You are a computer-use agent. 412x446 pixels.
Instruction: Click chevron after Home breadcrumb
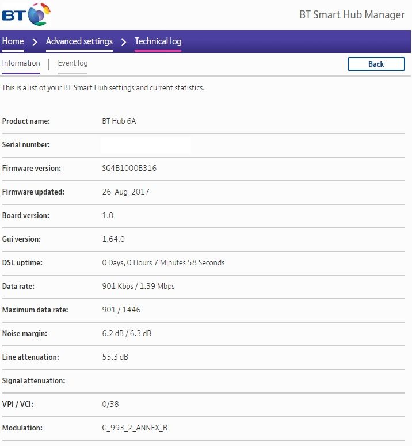[35, 42]
